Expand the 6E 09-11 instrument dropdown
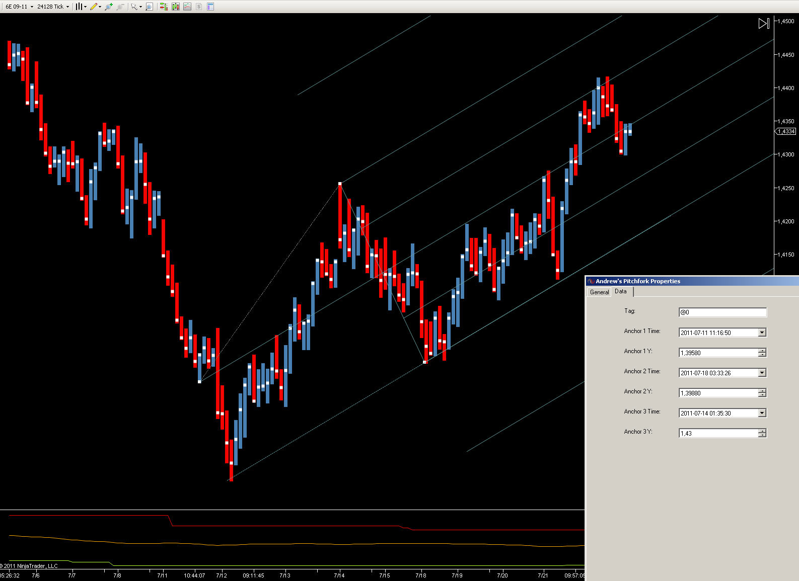Image resolution: width=799 pixels, height=581 pixels. coord(19,7)
